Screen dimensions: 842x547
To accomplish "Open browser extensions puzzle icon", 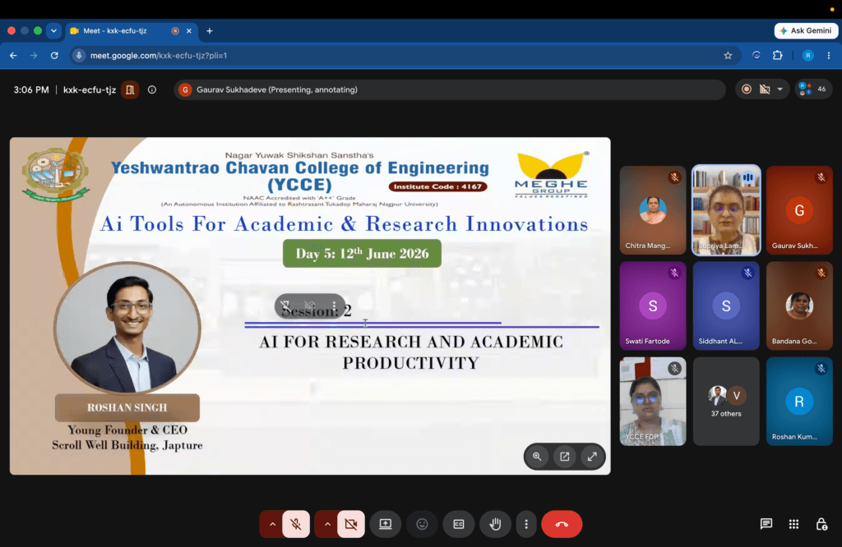I will [777, 55].
